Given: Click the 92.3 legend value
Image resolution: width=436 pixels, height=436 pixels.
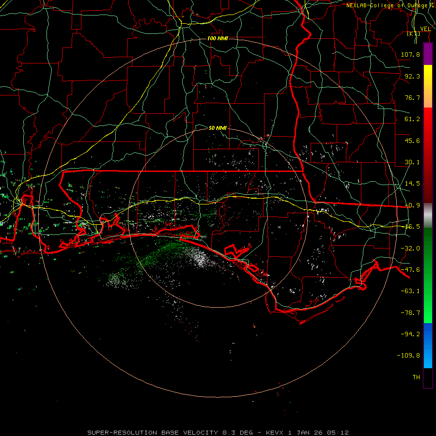Looking at the screenshot, I should coord(412,76).
